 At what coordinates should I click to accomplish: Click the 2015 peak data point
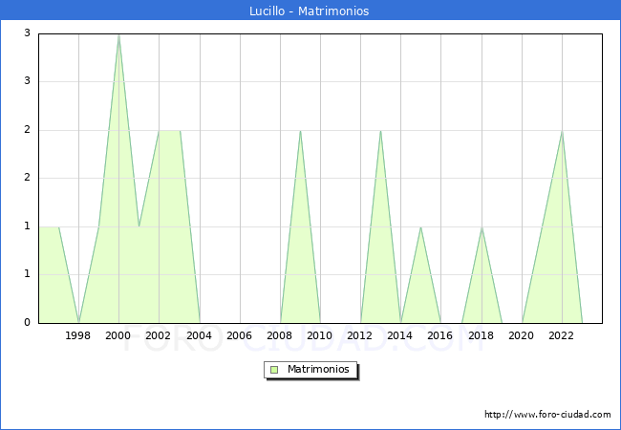[420, 227]
